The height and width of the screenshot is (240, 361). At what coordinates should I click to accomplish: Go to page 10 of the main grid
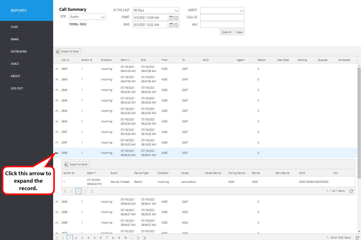click(125, 238)
